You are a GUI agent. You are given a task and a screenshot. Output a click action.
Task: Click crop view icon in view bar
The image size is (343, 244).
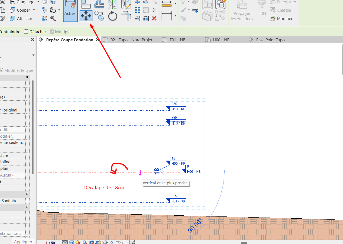92,242
